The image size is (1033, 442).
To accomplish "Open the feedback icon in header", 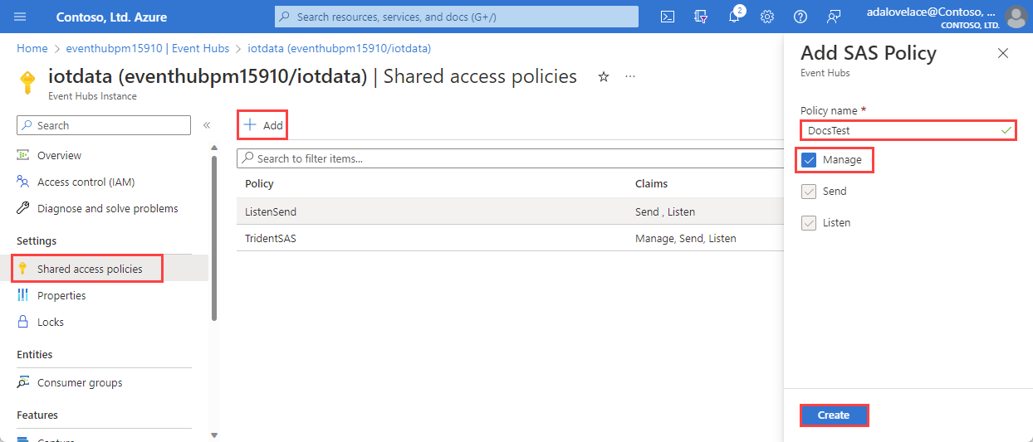I will [x=834, y=17].
